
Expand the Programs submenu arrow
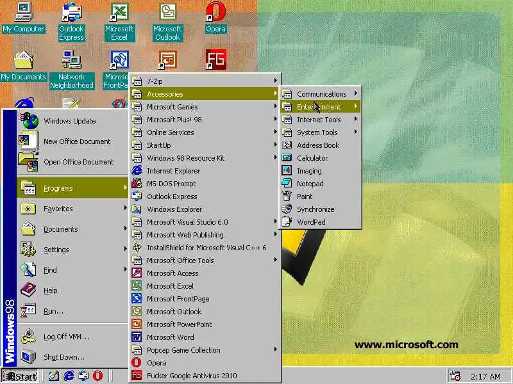coord(125,188)
